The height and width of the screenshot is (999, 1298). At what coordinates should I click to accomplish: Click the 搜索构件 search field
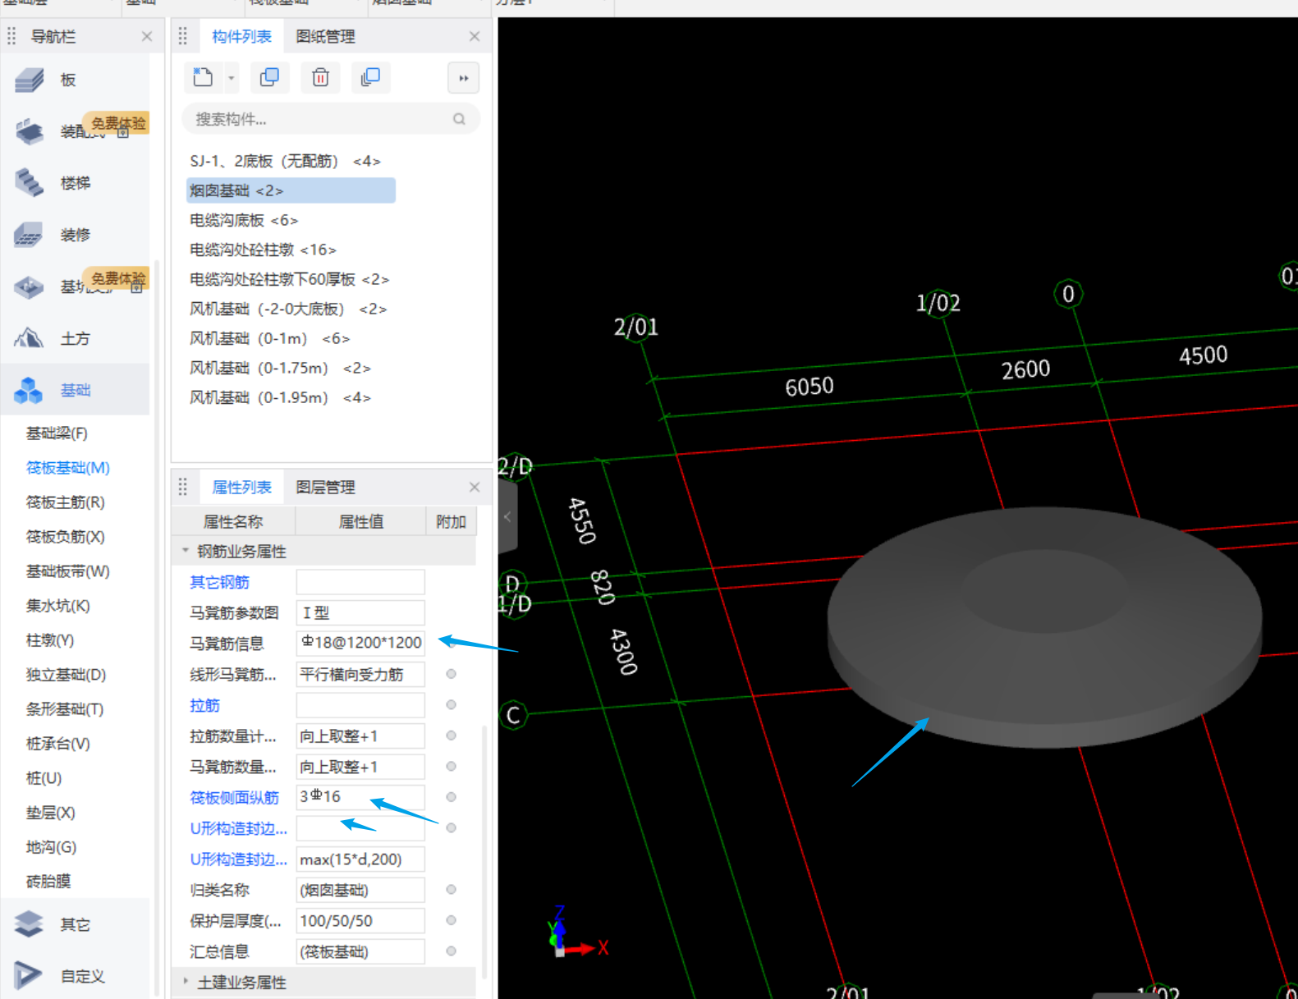331,119
